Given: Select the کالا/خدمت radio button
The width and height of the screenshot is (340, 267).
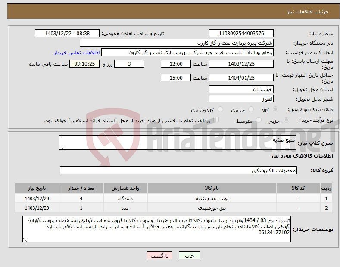Looking at the screenshot, I should click(220, 109).
